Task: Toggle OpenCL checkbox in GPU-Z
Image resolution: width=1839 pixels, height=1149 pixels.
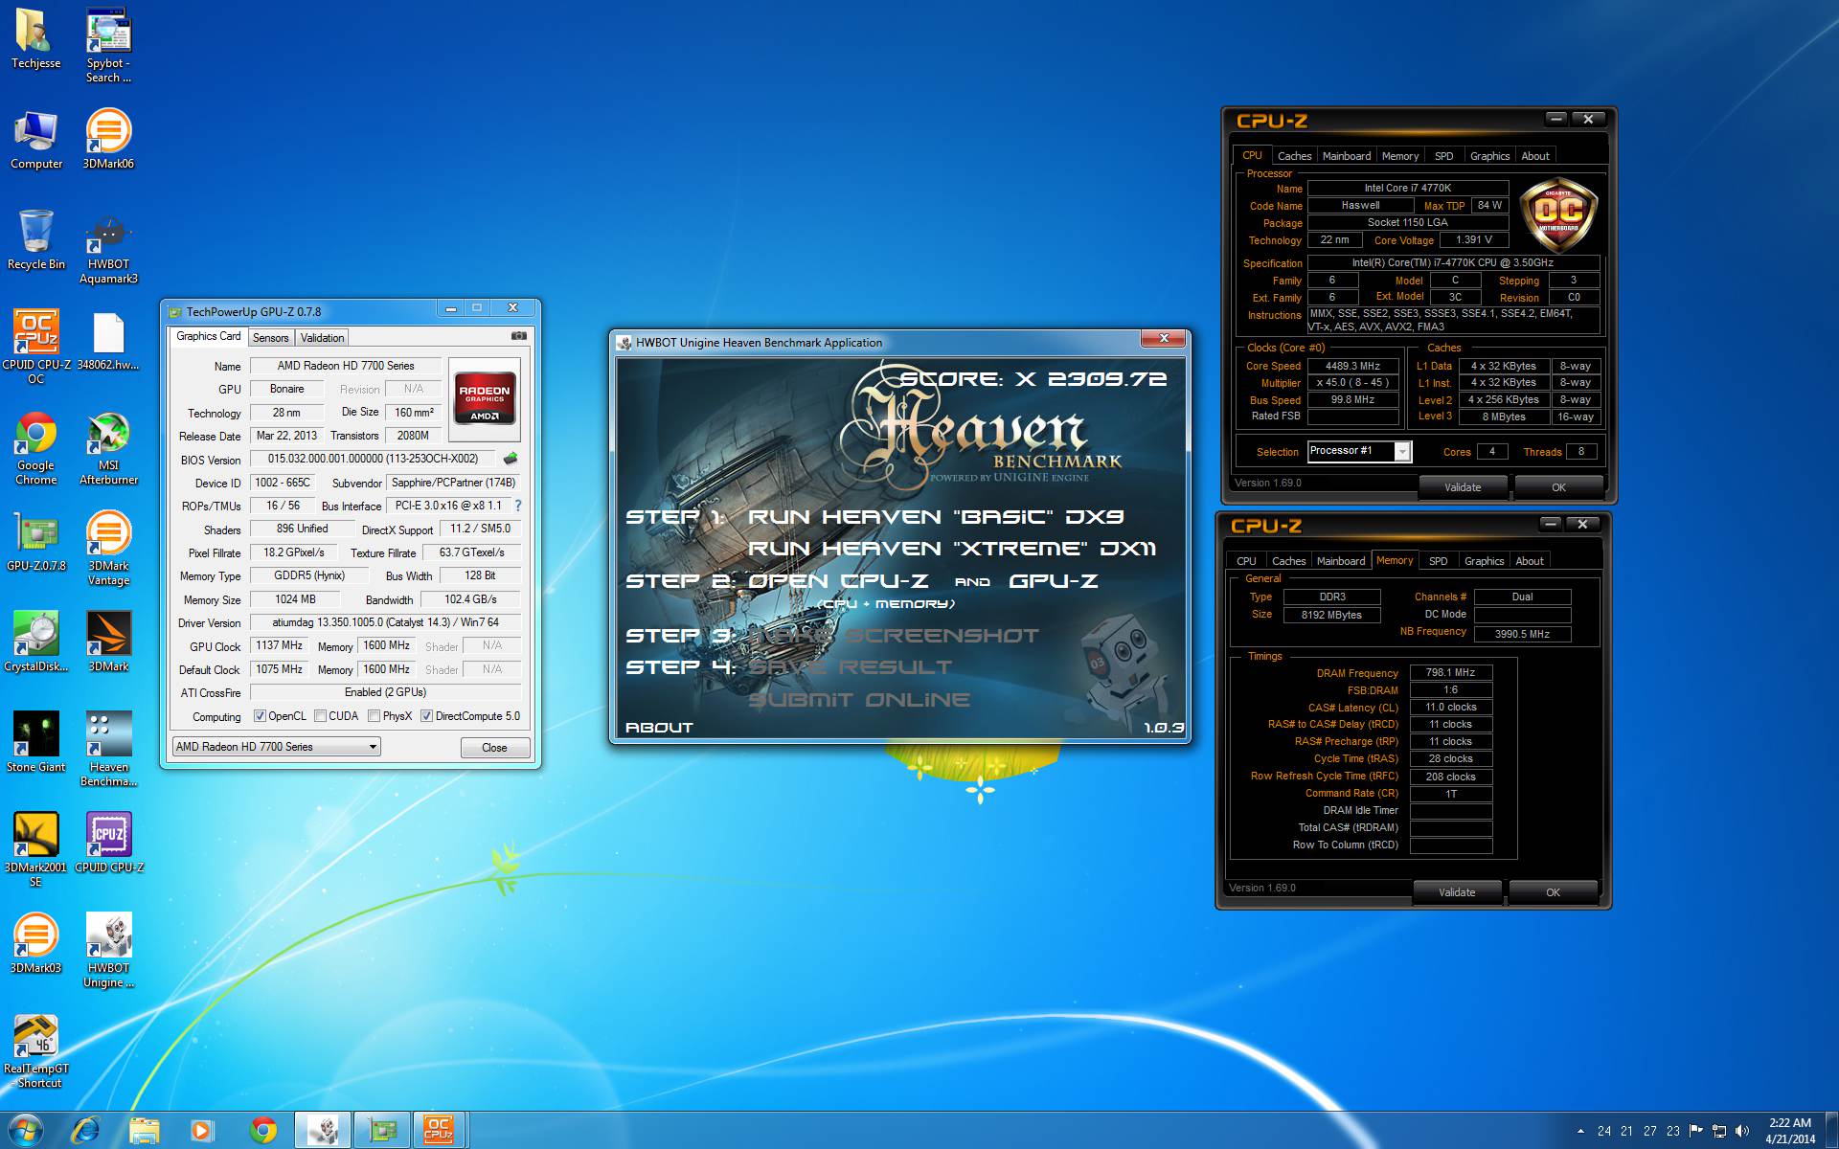Action: click(x=260, y=716)
